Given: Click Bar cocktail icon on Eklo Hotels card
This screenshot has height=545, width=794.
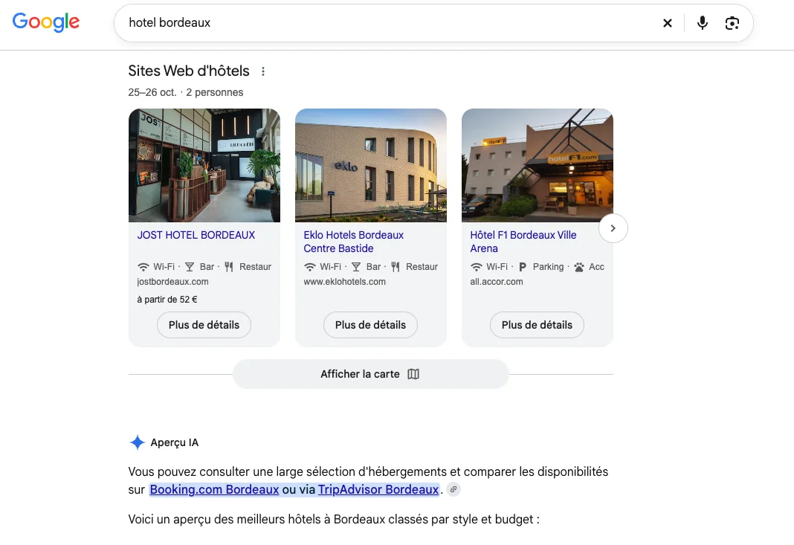Looking at the screenshot, I should [x=356, y=267].
